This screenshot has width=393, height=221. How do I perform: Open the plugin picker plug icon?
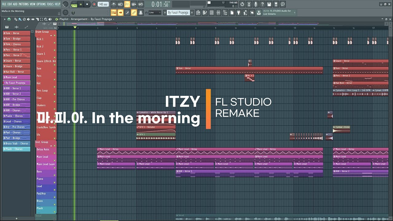pos(239,13)
